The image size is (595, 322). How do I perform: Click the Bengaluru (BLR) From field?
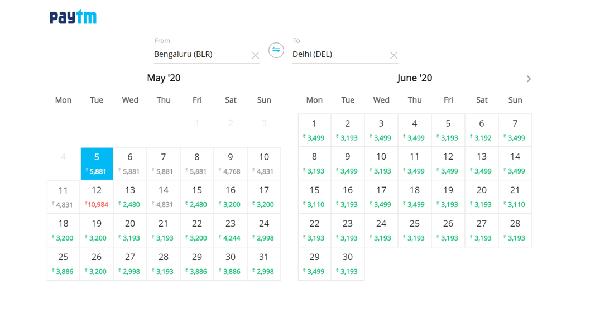tap(201, 54)
